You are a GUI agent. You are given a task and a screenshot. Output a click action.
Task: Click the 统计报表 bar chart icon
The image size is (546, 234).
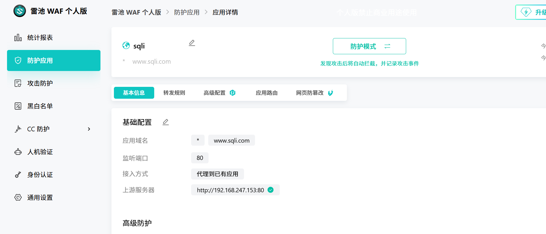[x=18, y=37]
